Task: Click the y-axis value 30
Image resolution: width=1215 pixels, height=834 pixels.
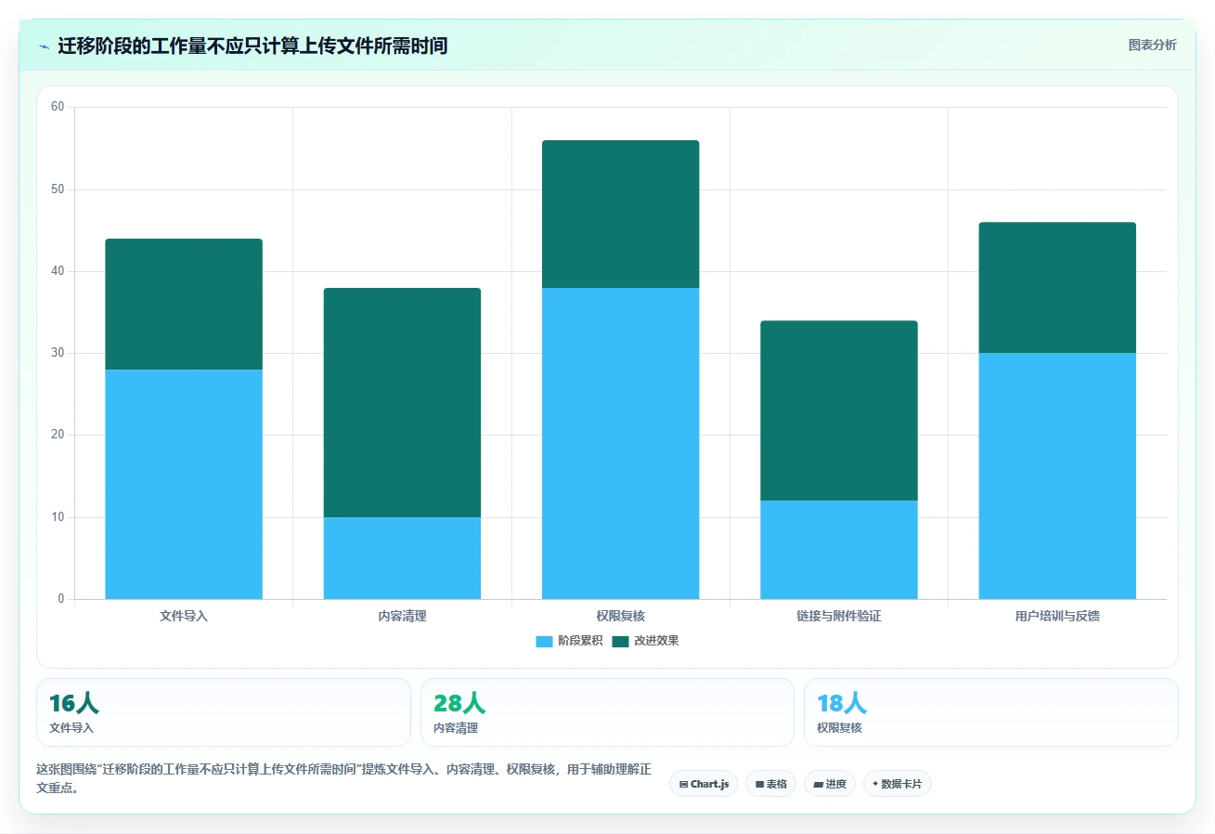Action: pyautogui.click(x=58, y=353)
